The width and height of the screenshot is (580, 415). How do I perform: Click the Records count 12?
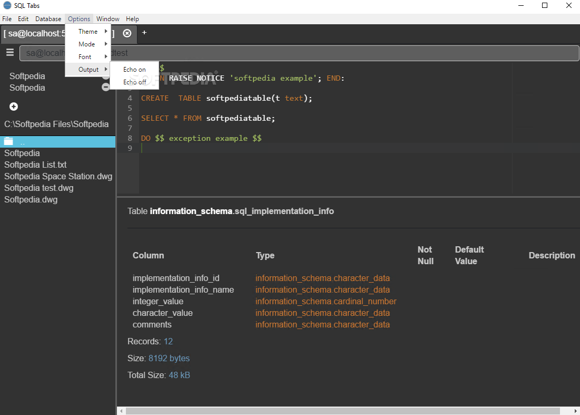(x=168, y=341)
